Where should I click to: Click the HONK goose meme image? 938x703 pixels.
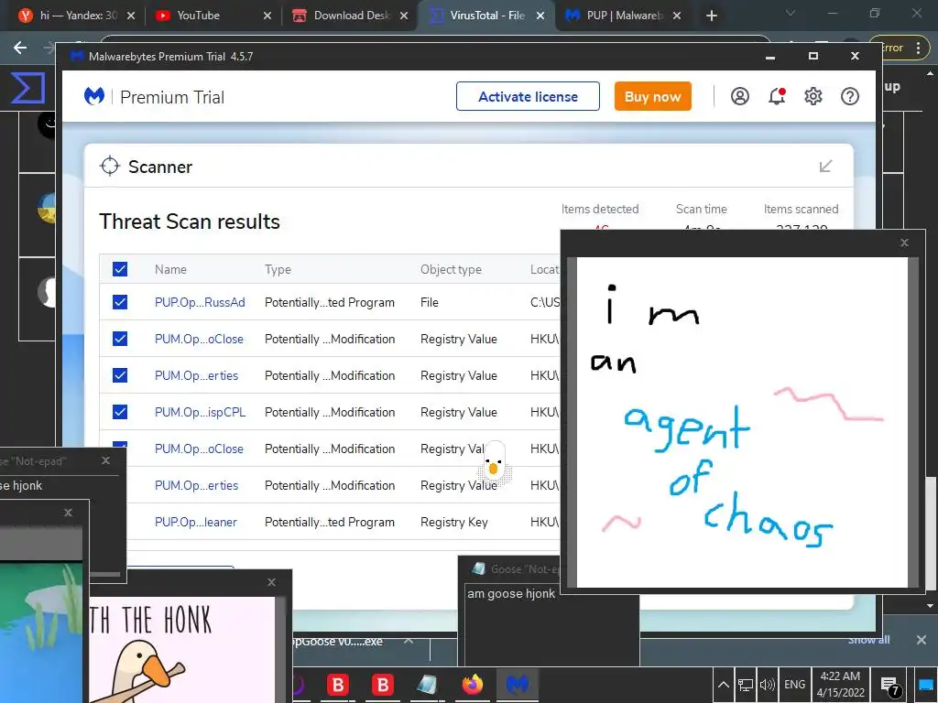pyautogui.click(x=182, y=650)
